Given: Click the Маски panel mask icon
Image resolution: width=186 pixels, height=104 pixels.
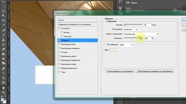Looking at the screenshot, I should click(x=128, y=3).
